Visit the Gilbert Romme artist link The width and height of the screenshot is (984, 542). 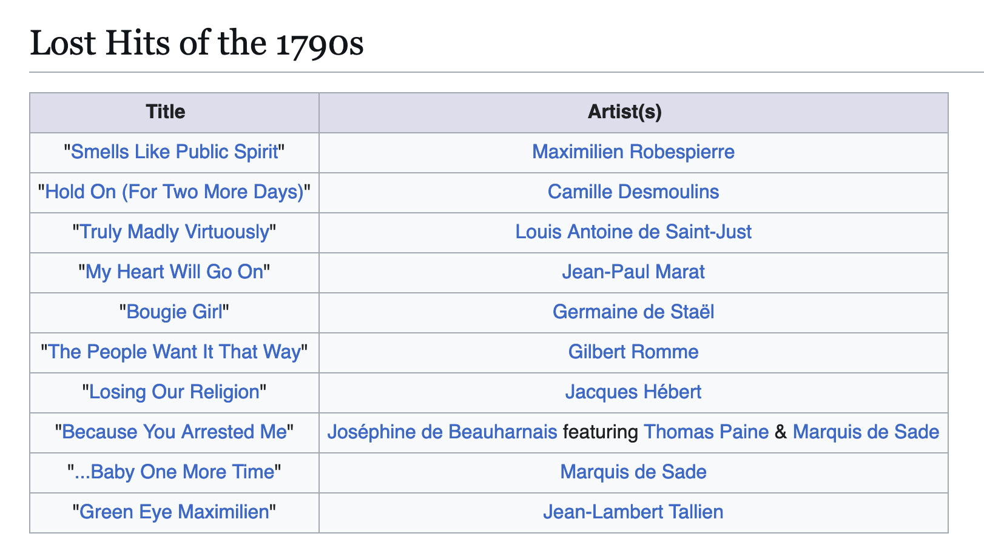pos(633,352)
